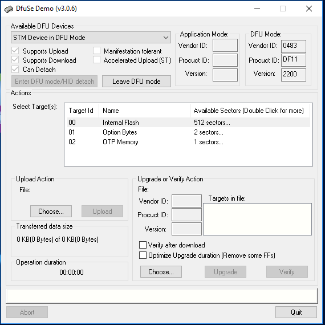Image resolution: width=325 pixels, height=325 pixels.
Task: Close the DfuSe Demo window
Action: coord(309,9)
